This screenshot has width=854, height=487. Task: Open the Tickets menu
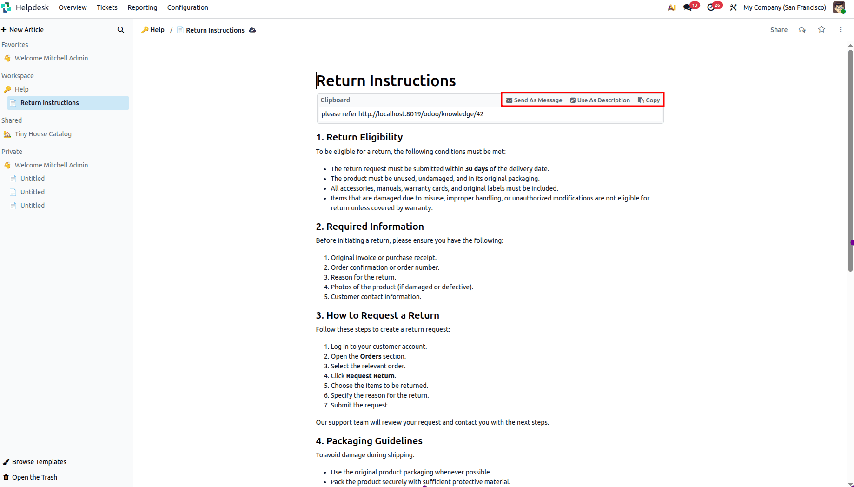tap(107, 7)
